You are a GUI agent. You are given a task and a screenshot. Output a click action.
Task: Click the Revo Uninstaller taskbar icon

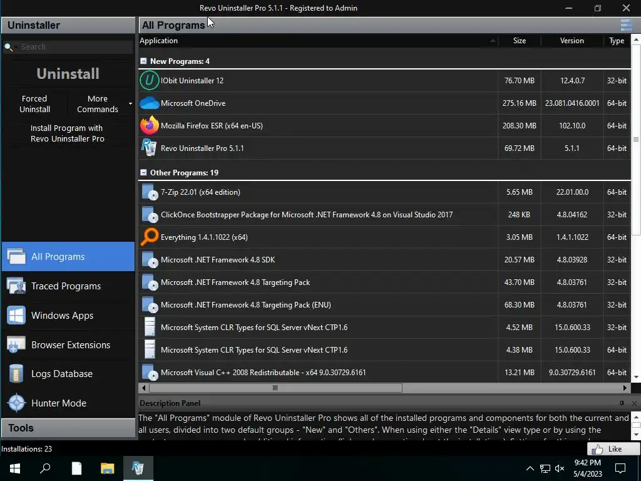tap(138, 468)
